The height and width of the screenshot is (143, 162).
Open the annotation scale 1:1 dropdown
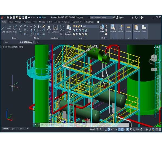[137, 129]
